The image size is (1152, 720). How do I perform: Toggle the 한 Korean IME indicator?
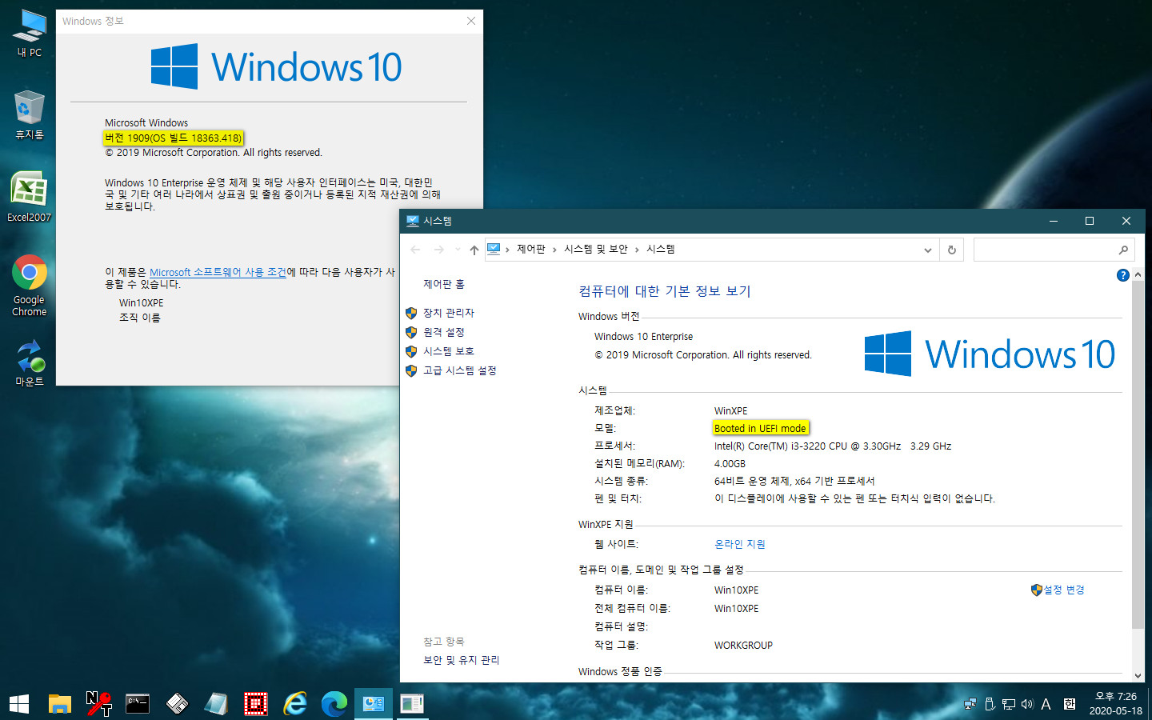[x=1070, y=704]
